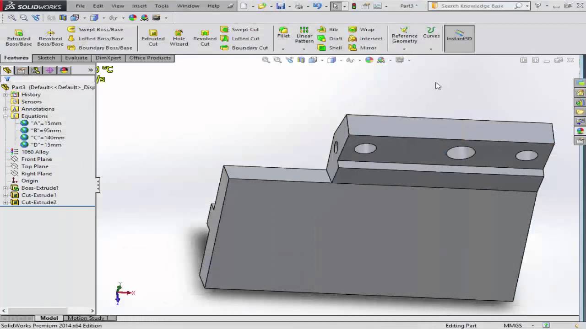Screen dimensions: 586x329
Task: Choose Swept Cut
Action: coord(239,29)
